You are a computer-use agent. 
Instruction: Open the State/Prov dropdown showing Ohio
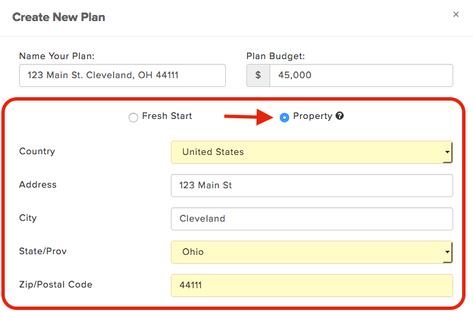(x=312, y=252)
